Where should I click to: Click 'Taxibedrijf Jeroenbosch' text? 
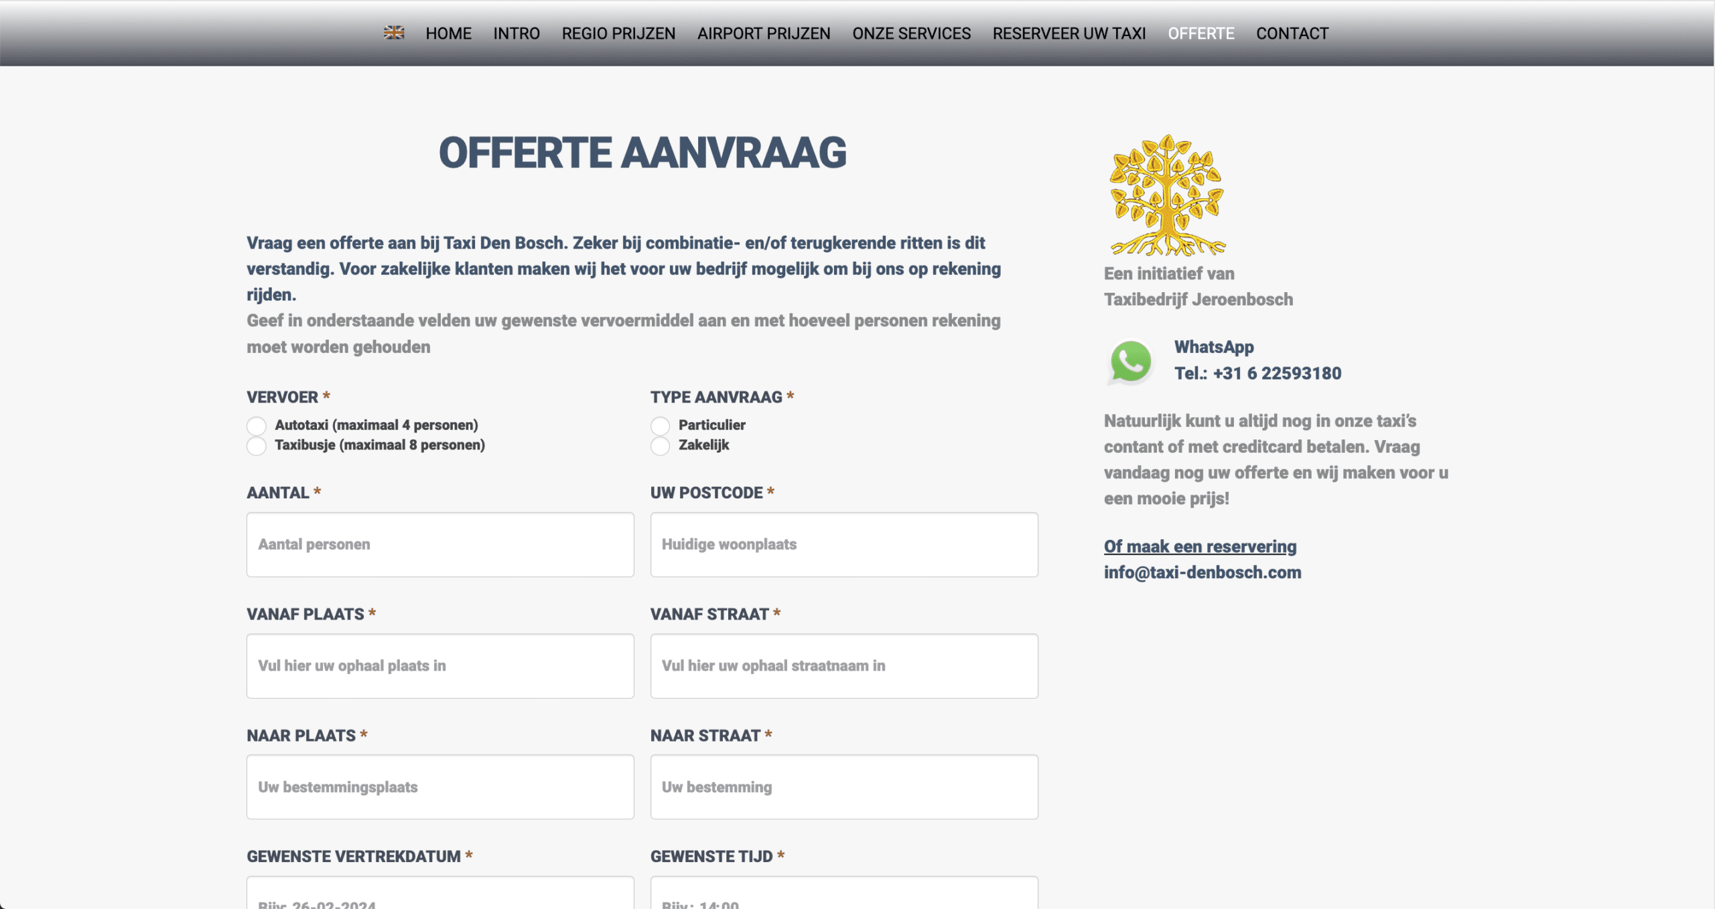pyautogui.click(x=1198, y=299)
